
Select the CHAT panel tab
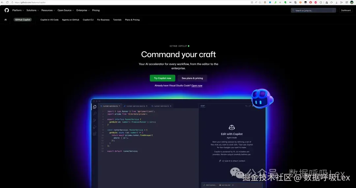(203, 106)
